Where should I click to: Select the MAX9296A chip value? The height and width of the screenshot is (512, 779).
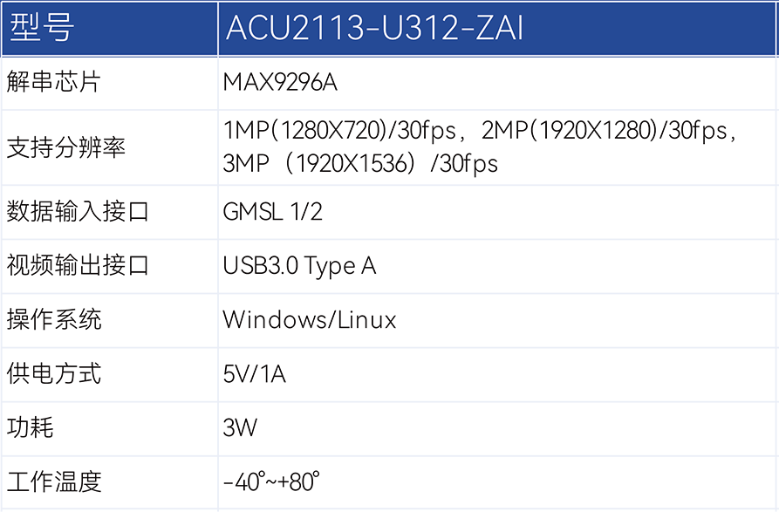click(280, 83)
